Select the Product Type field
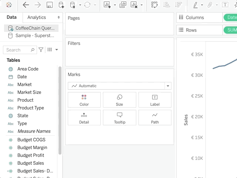Viewport: 237px width, 178px height. tap(30, 108)
